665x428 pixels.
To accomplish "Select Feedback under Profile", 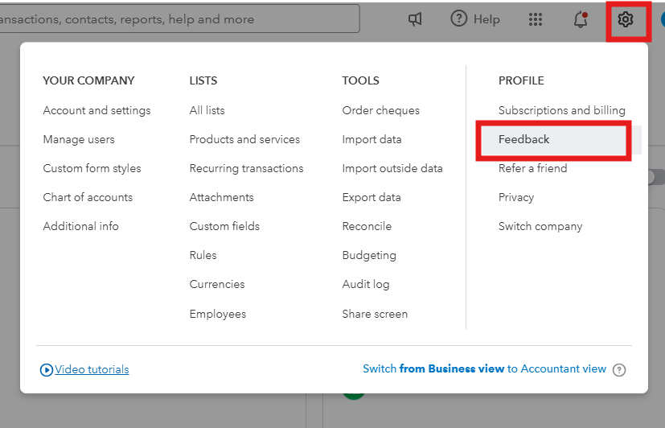I will click(524, 139).
